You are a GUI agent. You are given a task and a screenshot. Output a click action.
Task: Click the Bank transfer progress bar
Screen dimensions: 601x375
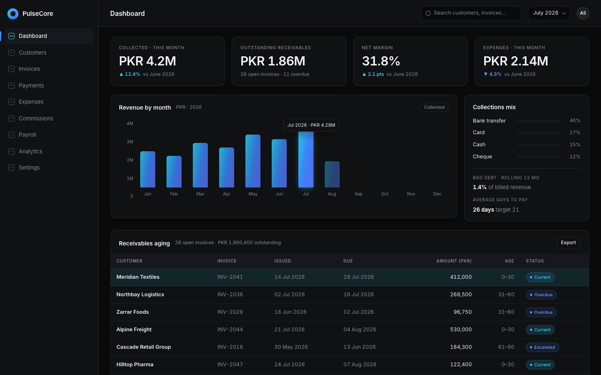coord(539,121)
